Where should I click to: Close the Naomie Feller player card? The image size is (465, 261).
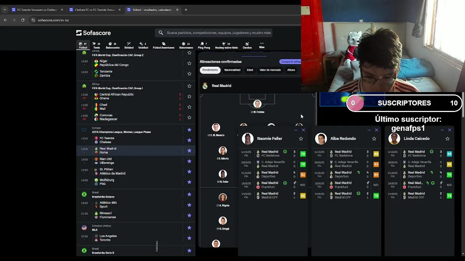click(x=303, y=130)
